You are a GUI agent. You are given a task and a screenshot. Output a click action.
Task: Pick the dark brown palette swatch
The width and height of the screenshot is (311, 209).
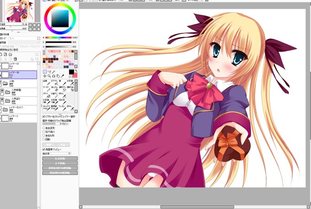73,52
